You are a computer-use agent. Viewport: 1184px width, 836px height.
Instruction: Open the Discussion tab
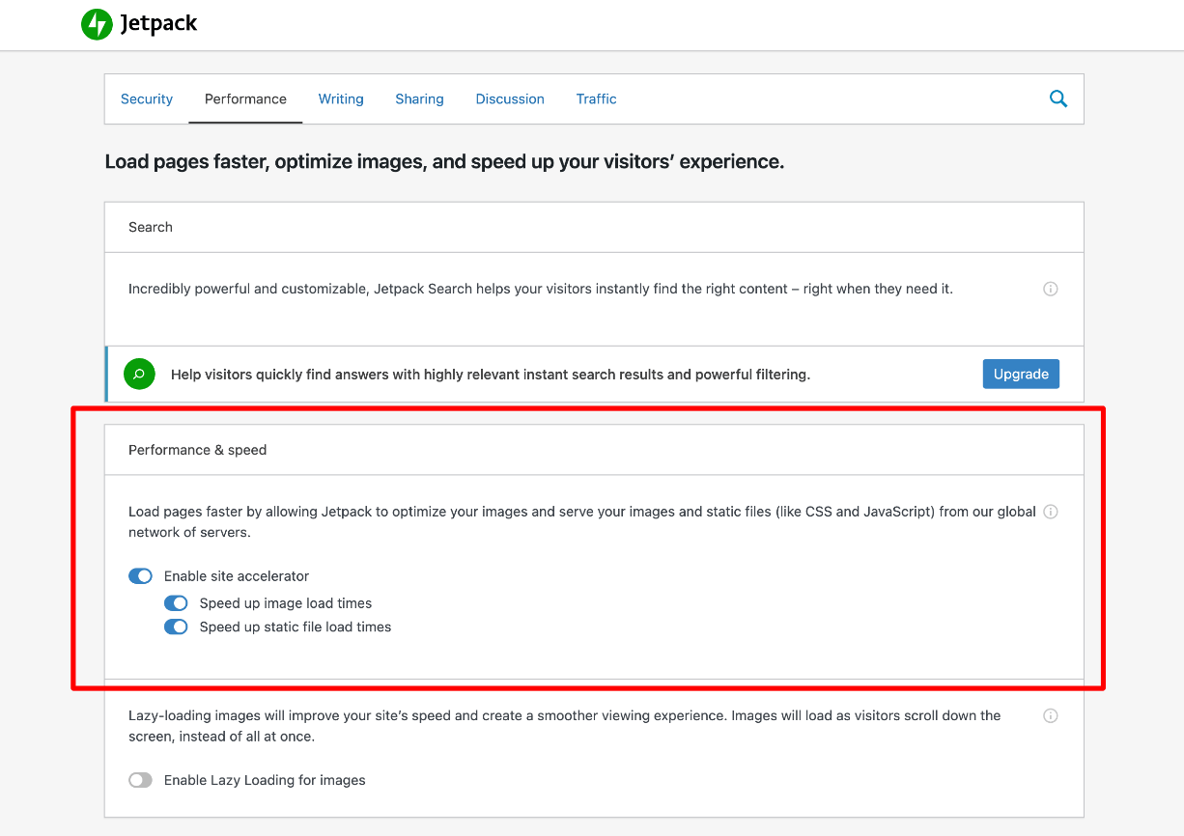point(510,99)
